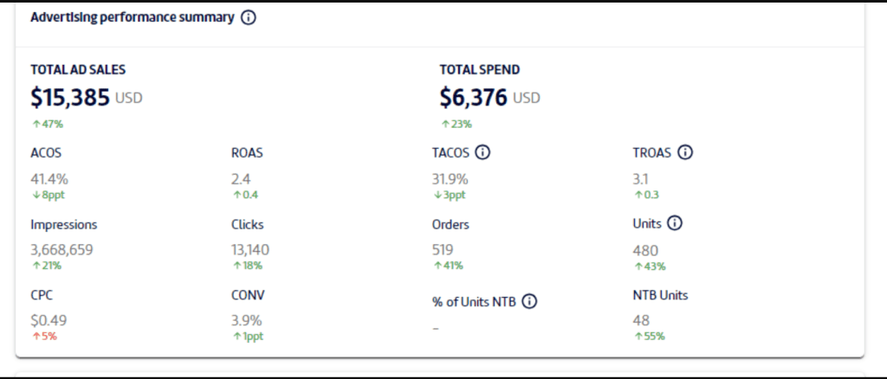Click info icon next to % of Units NTB
This screenshot has width=887, height=379.
pyautogui.click(x=530, y=301)
